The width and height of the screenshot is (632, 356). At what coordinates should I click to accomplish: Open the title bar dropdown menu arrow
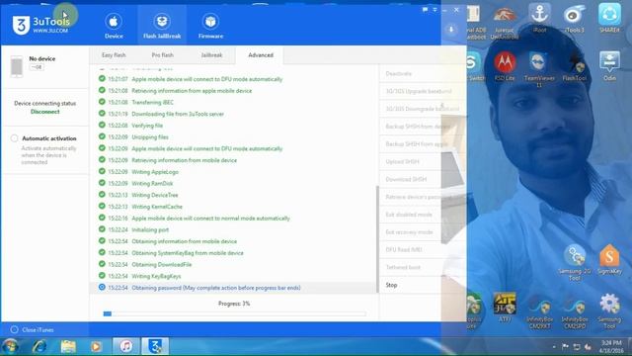(434, 9)
